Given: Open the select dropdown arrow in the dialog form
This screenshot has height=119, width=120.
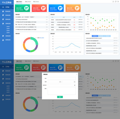Looking at the screenshot, I should coord(75,85).
